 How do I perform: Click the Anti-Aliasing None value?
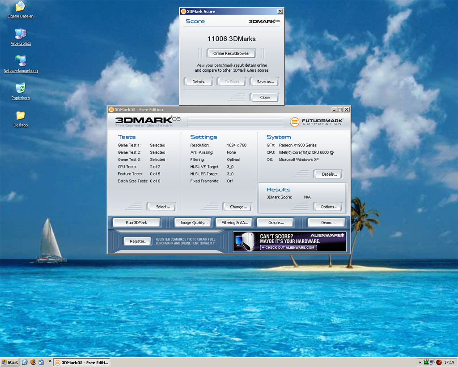pos(231,152)
